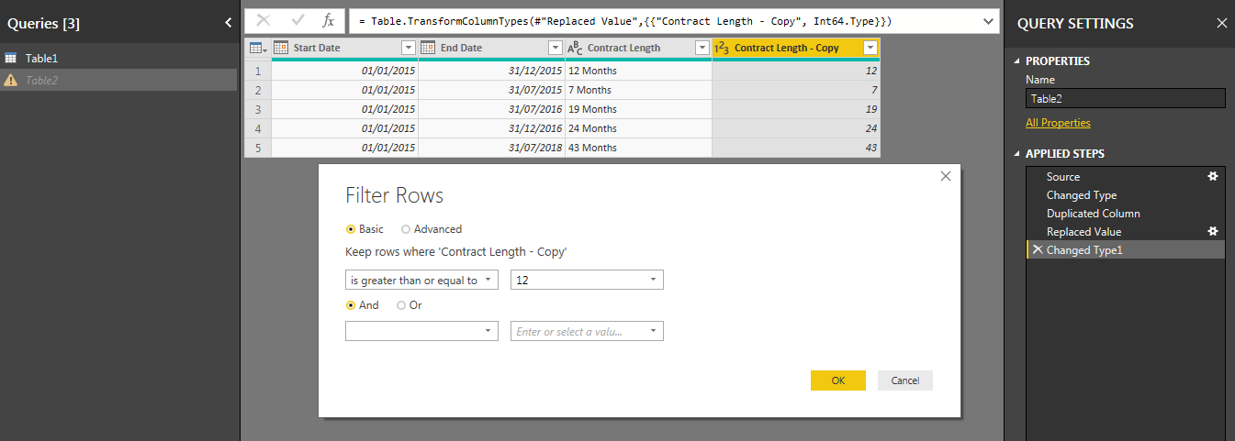The height and width of the screenshot is (441, 1235).
Task: Open the End Date column filter dropdown
Action: 555,48
